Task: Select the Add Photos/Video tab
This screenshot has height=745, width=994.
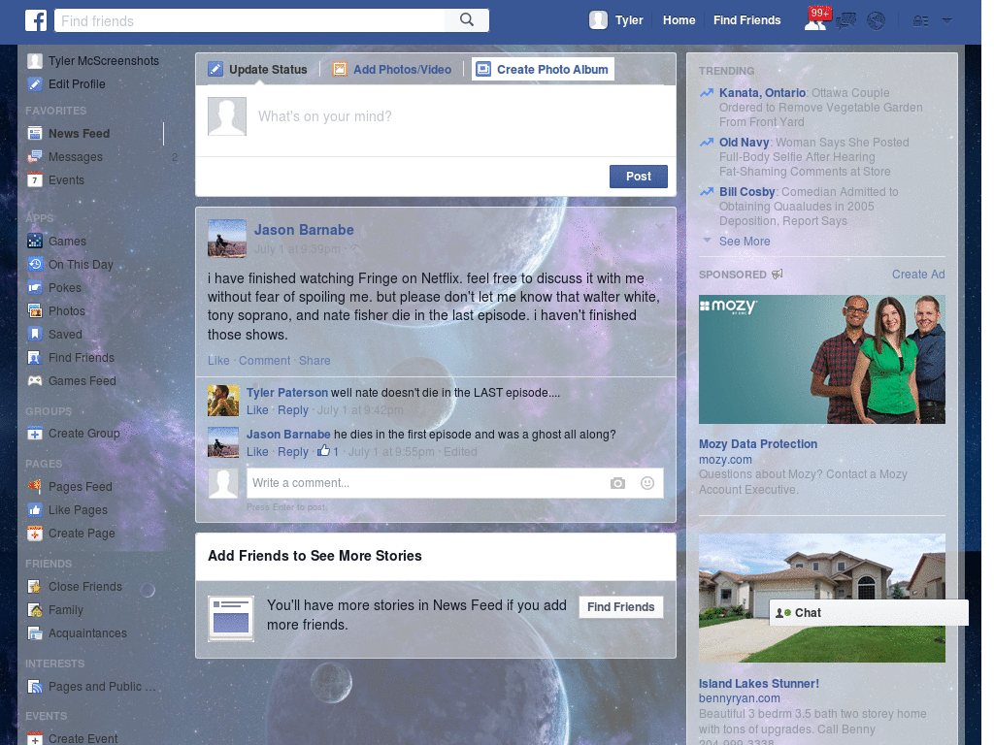Action: (x=392, y=69)
